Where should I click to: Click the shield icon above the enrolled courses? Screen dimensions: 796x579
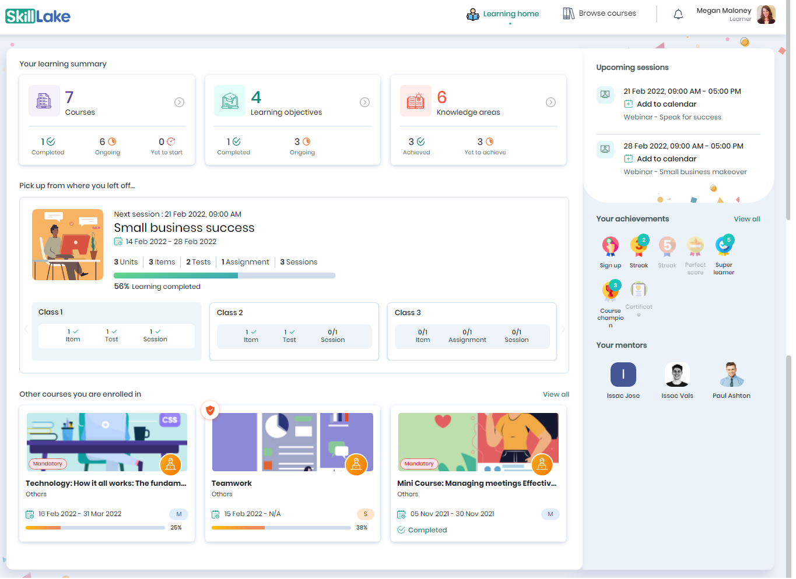click(x=210, y=410)
